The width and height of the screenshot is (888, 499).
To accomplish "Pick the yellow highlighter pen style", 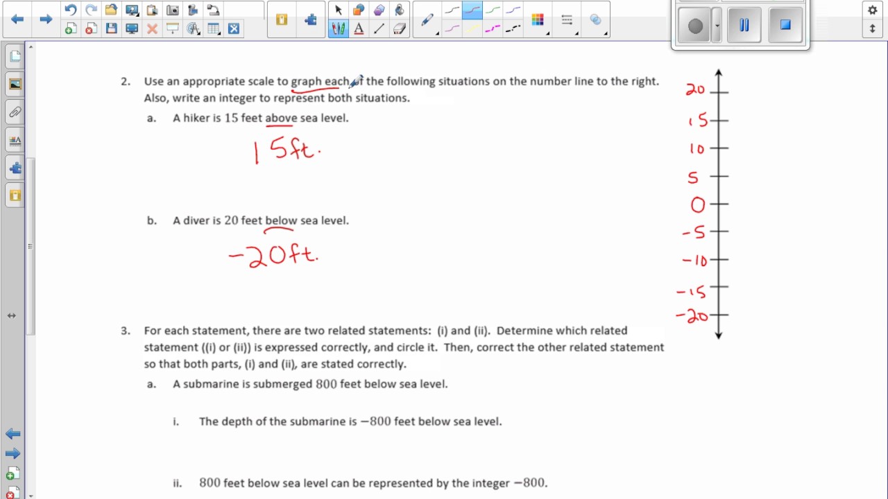I will (472, 28).
